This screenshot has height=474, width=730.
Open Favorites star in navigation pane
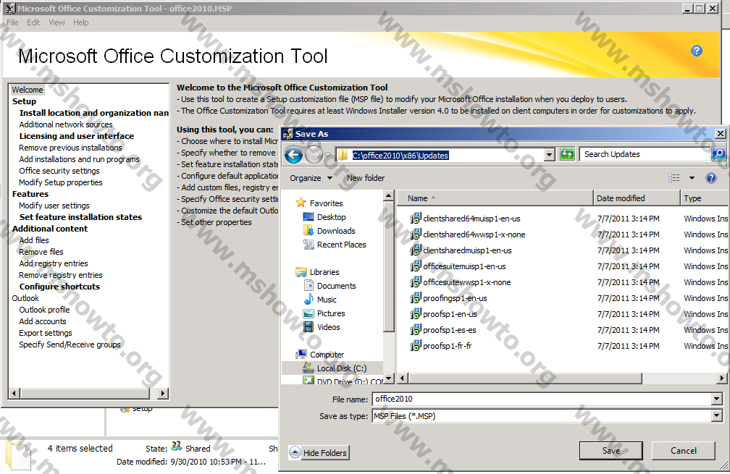[301, 203]
